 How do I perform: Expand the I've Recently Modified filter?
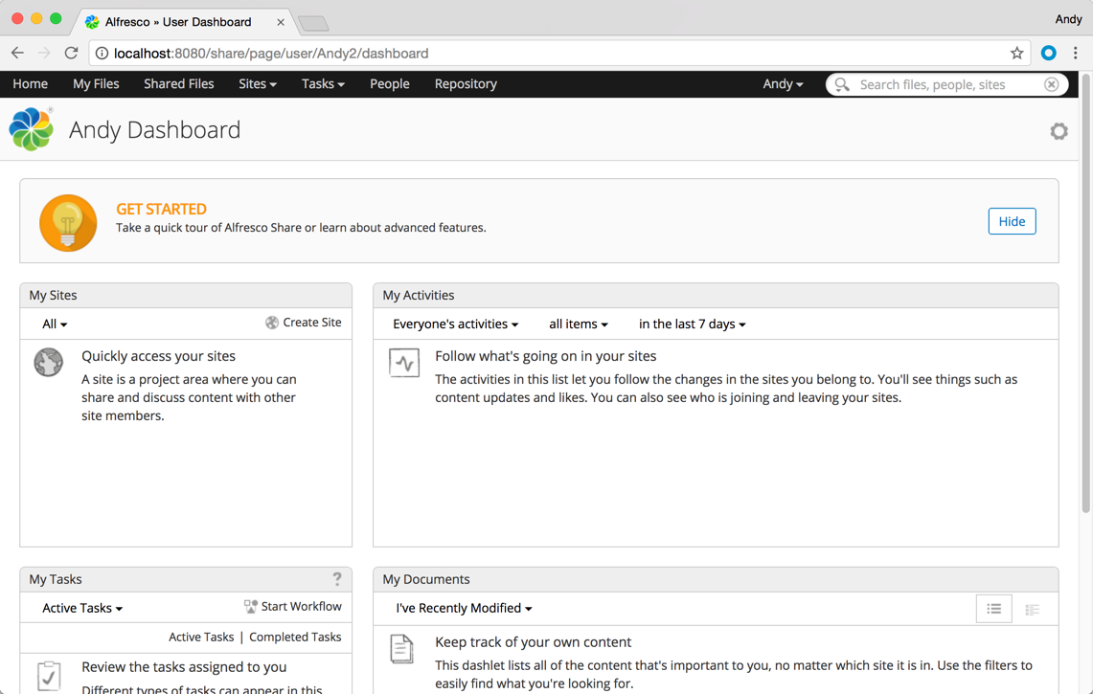pos(463,608)
